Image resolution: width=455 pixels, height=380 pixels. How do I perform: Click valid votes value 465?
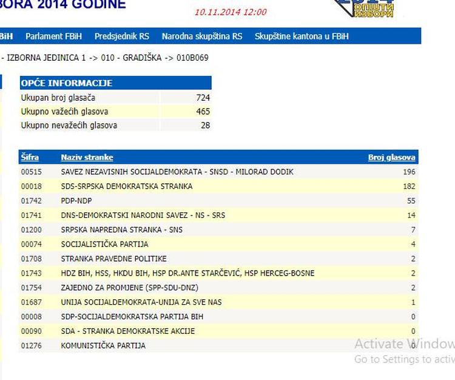tap(203, 112)
